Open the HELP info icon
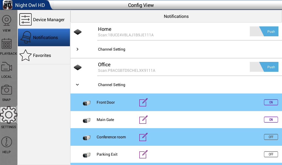 click(x=7, y=142)
